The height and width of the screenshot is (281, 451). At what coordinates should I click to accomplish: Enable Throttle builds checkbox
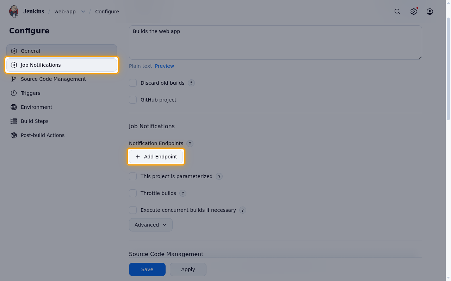coord(133,193)
